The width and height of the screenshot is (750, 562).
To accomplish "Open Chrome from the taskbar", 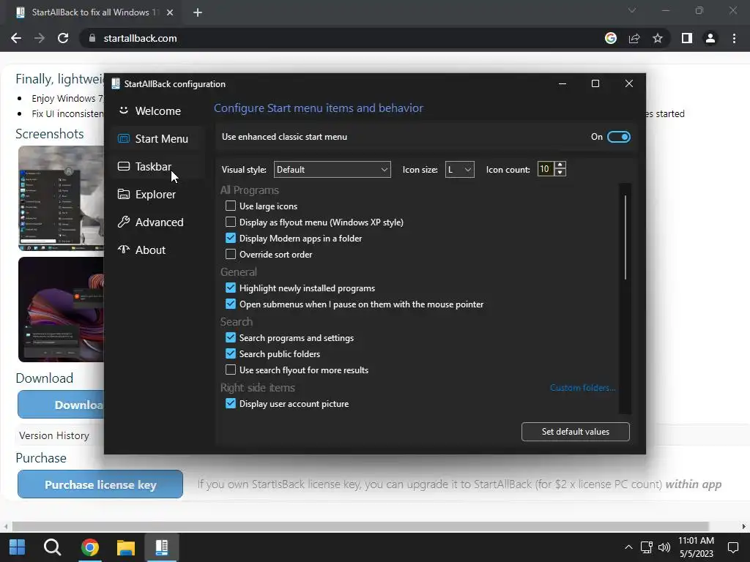I will (90, 547).
